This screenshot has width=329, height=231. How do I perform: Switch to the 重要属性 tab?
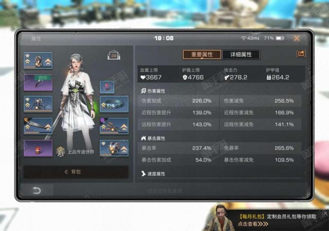[x=202, y=55]
